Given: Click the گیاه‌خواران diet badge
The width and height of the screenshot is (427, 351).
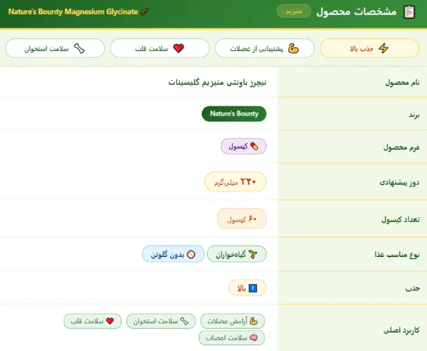Looking at the screenshot, I should [236, 254].
